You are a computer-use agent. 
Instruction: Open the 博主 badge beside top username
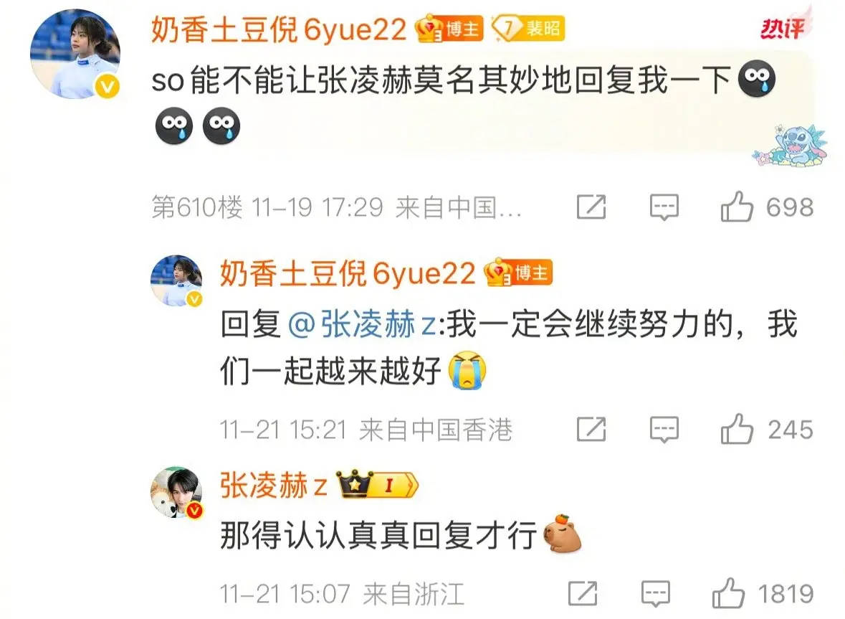(449, 28)
